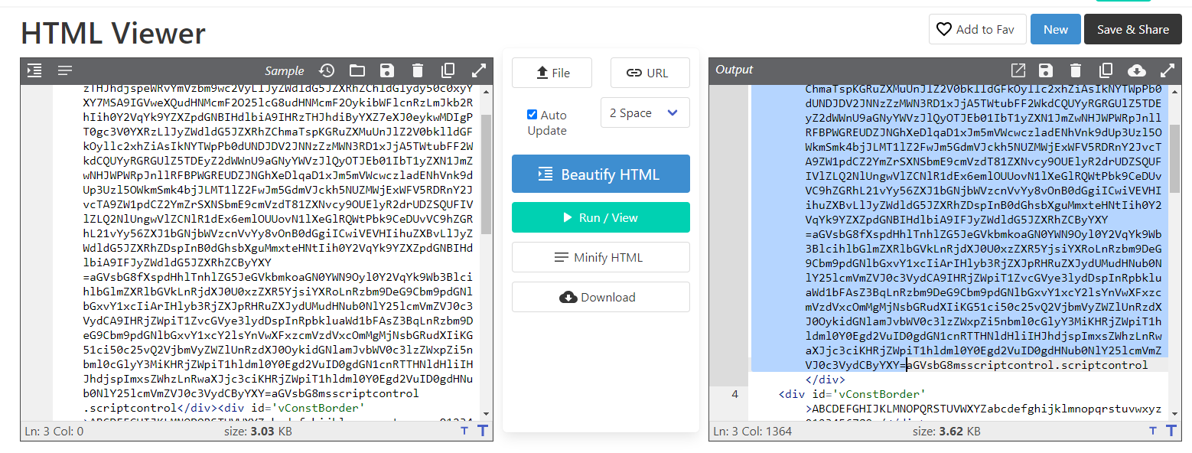Open history in the input editor toolbar
Viewport: 1192px width, 453px height.
(327, 70)
